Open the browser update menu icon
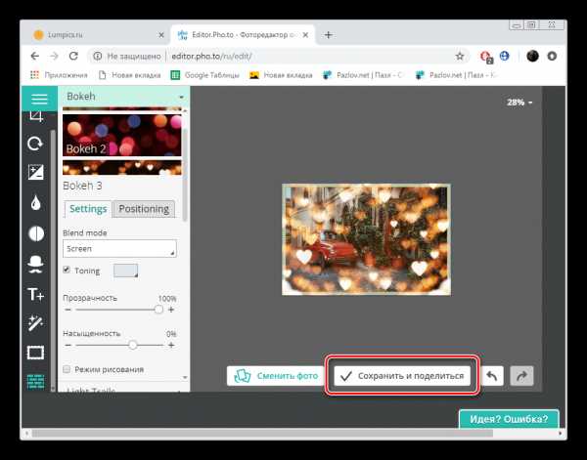The image size is (587, 460). click(x=552, y=56)
